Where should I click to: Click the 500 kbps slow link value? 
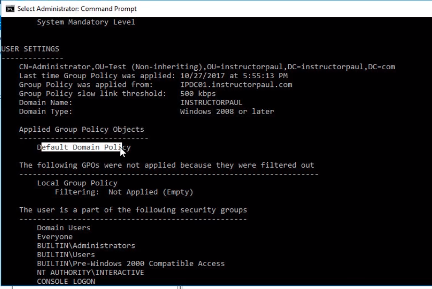pyautogui.click(x=198, y=94)
